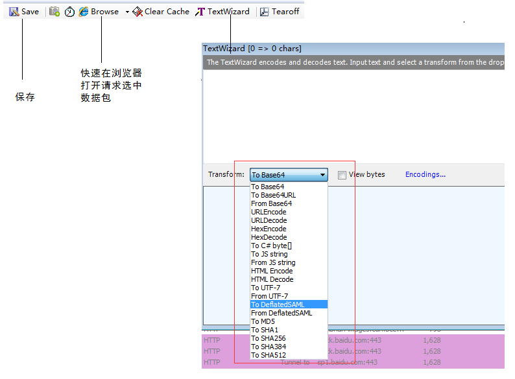515x379 pixels.
Task: Choose HTML Decode transform
Action: click(289, 279)
